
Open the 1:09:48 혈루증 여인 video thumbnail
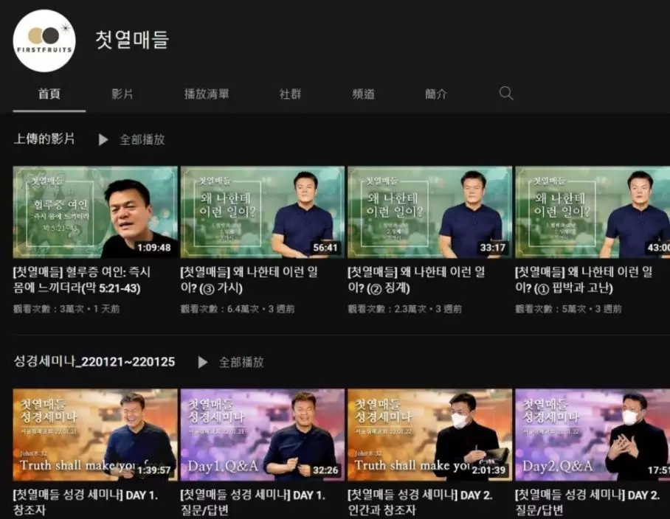click(x=95, y=212)
